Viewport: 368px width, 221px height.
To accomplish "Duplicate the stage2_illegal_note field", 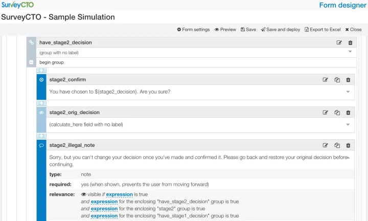I will click(337, 145).
